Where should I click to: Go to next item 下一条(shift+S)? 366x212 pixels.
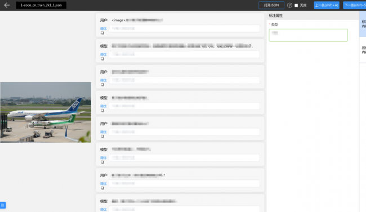(x=355, y=5)
